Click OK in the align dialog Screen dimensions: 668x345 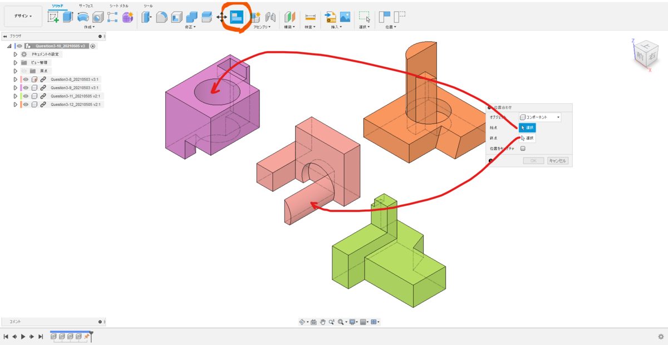(533, 160)
